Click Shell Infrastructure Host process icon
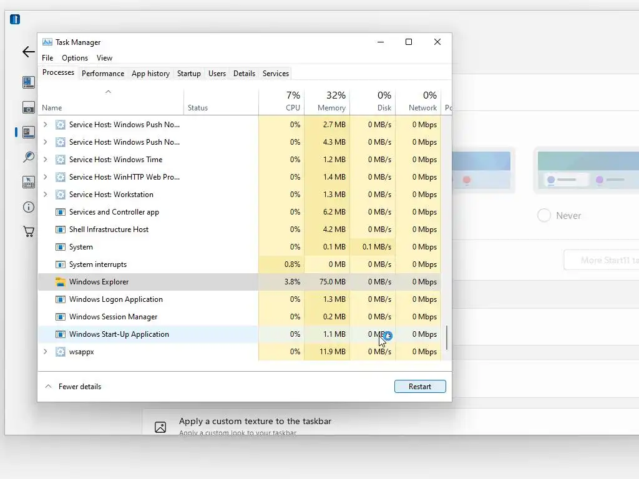The height and width of the screenshot is (479, 639). (x=61, y=230)
